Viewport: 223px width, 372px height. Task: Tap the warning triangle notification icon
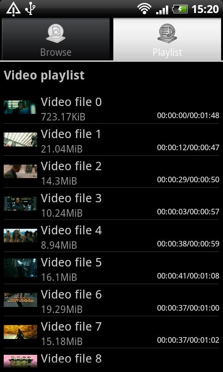tap(13, 9)
